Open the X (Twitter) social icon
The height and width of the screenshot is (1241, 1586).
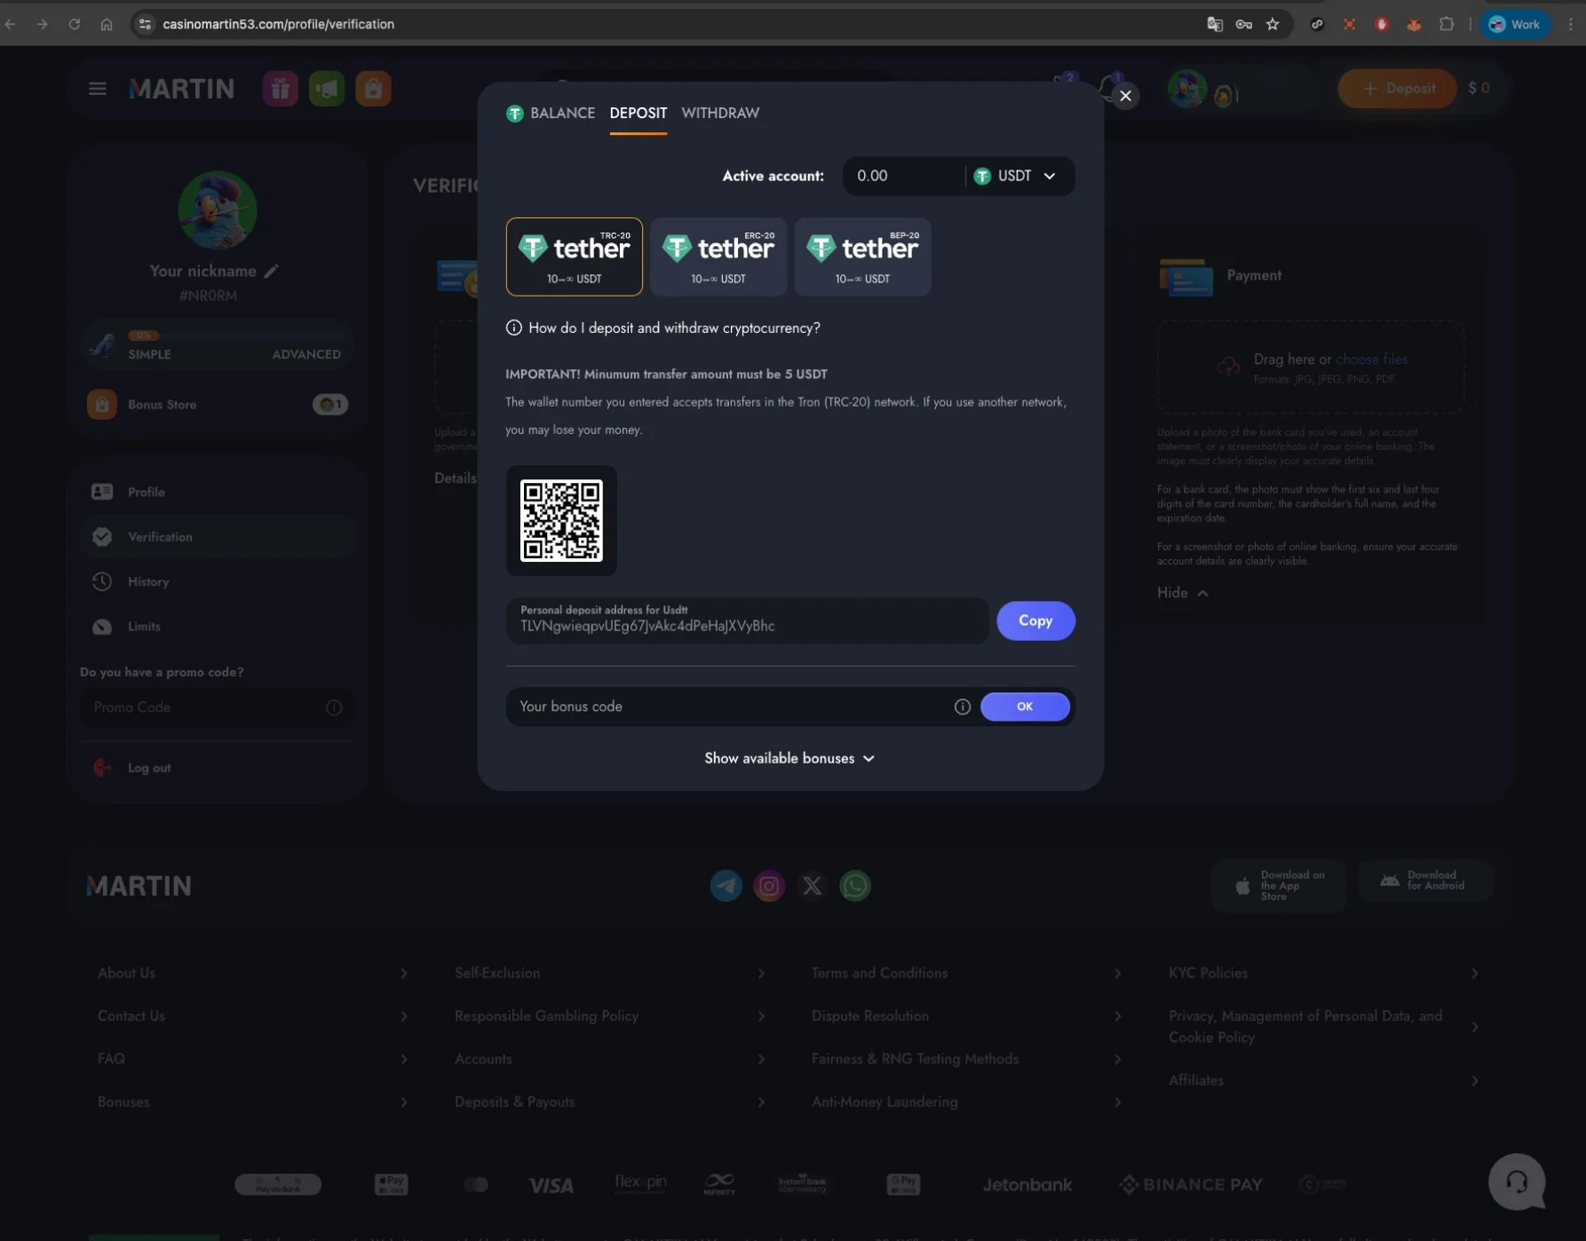point(812,885)
